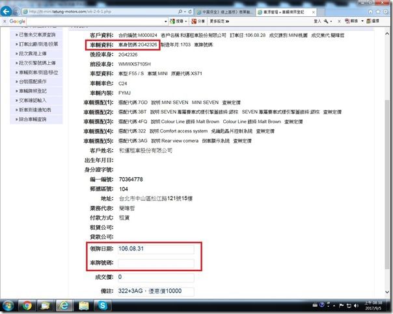Click the 郵遞區號 value 104
393x314 pixels.
pos(124,189)
